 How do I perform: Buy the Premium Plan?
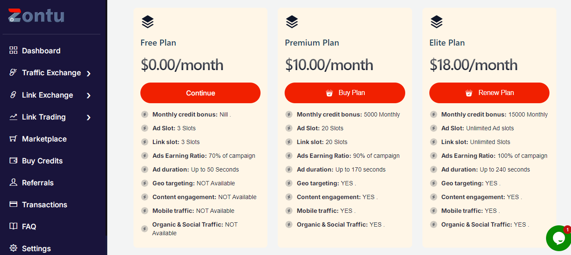click(x=345, y=93)
